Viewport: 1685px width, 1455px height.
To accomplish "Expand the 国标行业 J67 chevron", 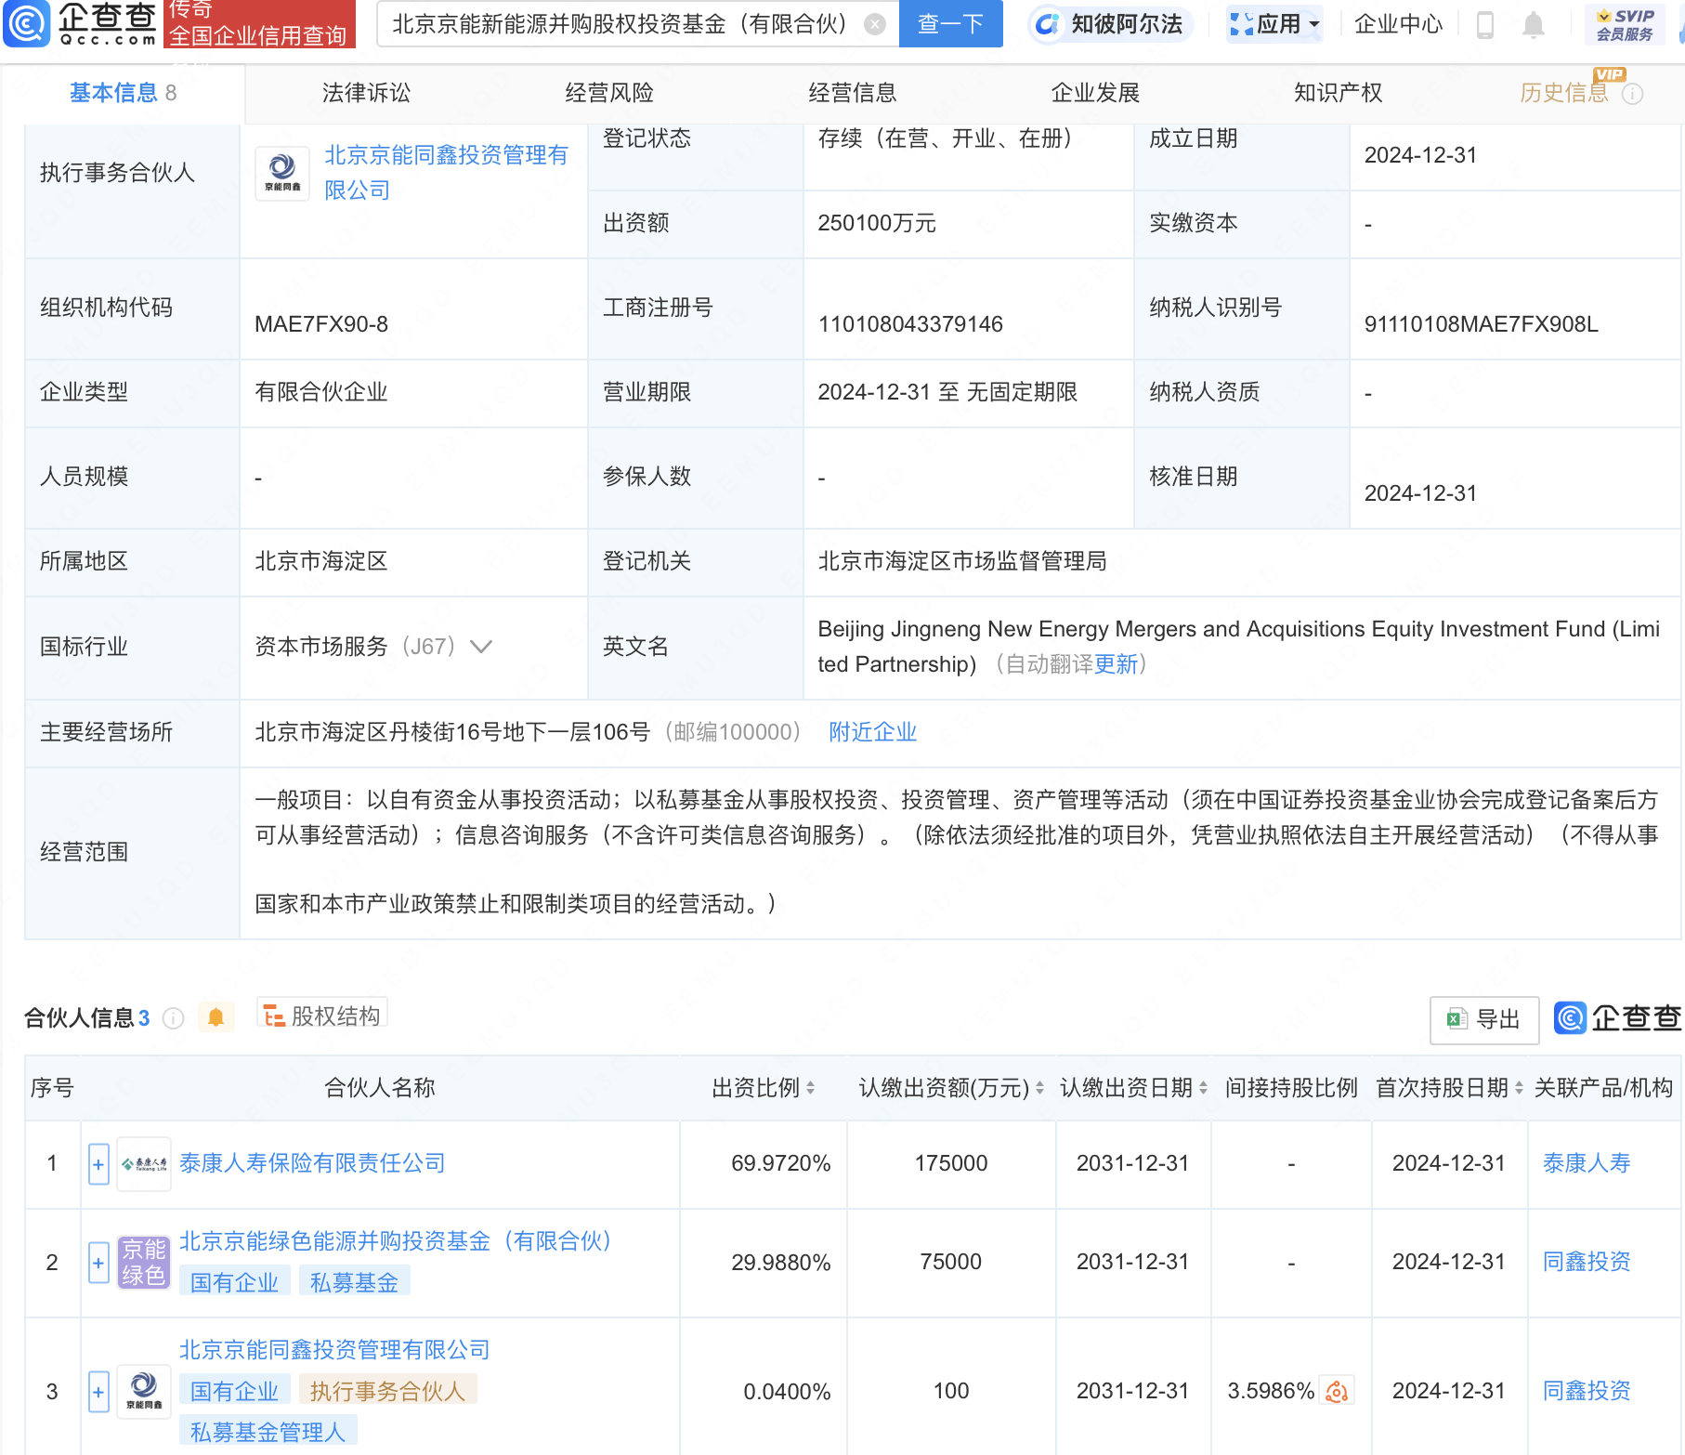I will (481, 647).
